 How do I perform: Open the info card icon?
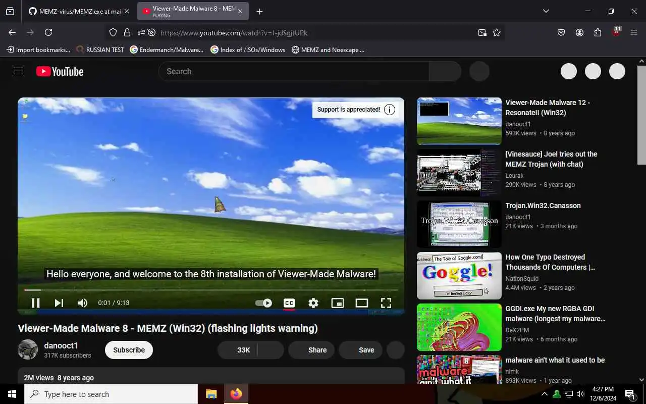[390, 110]
